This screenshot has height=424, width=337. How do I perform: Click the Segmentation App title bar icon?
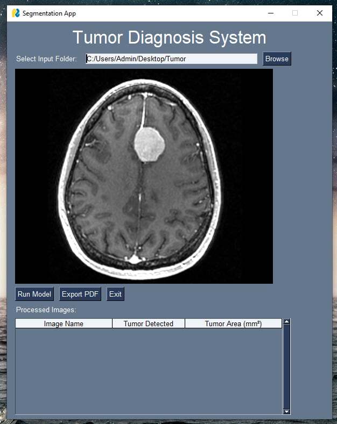16,13
